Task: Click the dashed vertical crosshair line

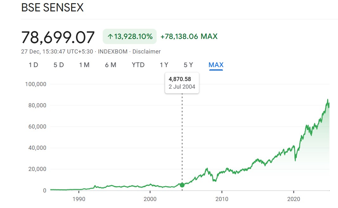Action: 182,136
